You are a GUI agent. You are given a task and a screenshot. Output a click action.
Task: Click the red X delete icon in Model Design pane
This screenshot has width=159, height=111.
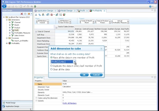tap(22, 14)
